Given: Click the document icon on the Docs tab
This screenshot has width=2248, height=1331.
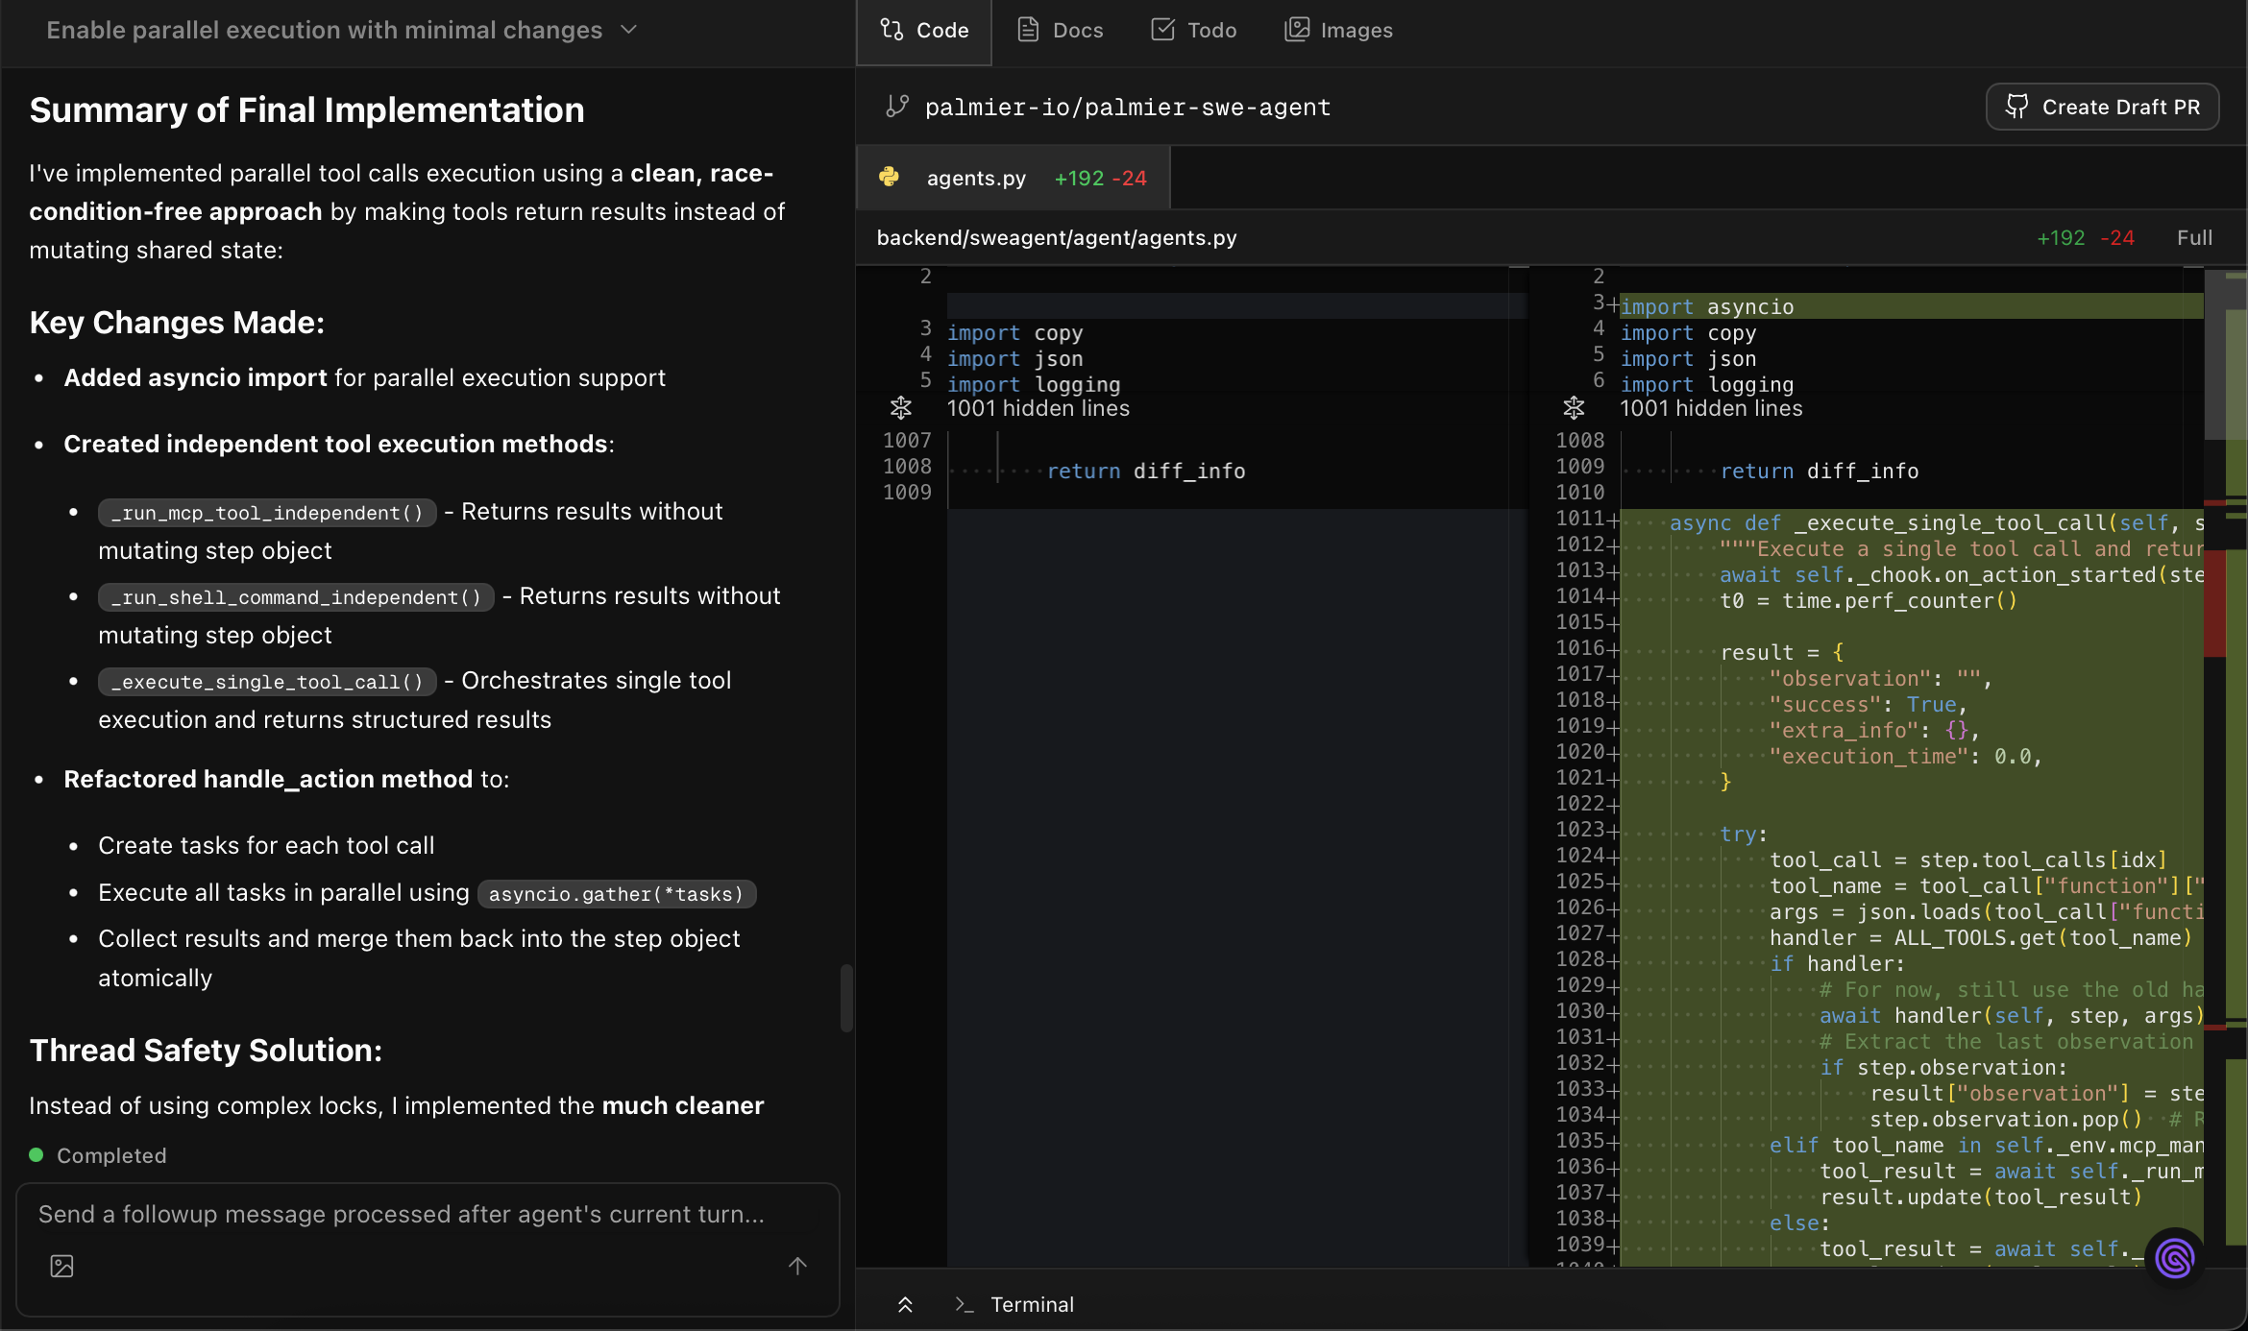Looking at the screenshot, I should click(x=1026, y=30).
